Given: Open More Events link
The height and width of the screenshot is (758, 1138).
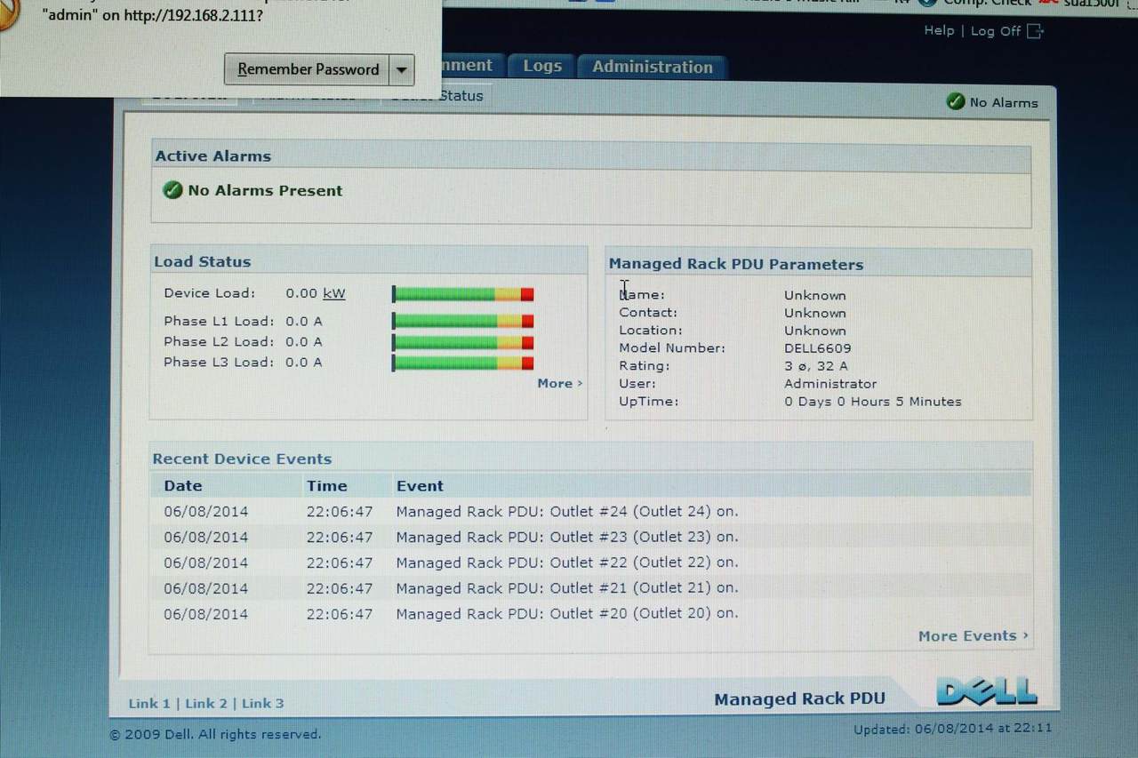Looking at the screenshot, I should tap(973, 635).
